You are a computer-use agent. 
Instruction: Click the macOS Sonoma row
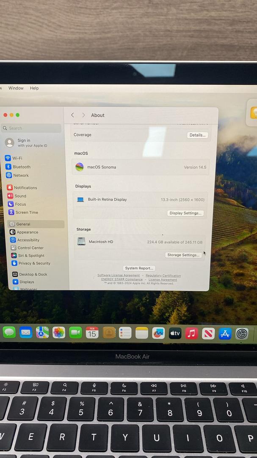(141, 167)
